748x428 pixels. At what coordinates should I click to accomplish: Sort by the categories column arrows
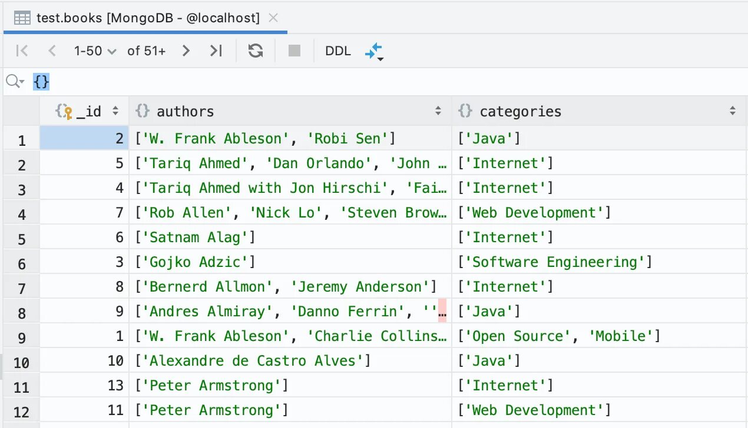pos(733,111)
